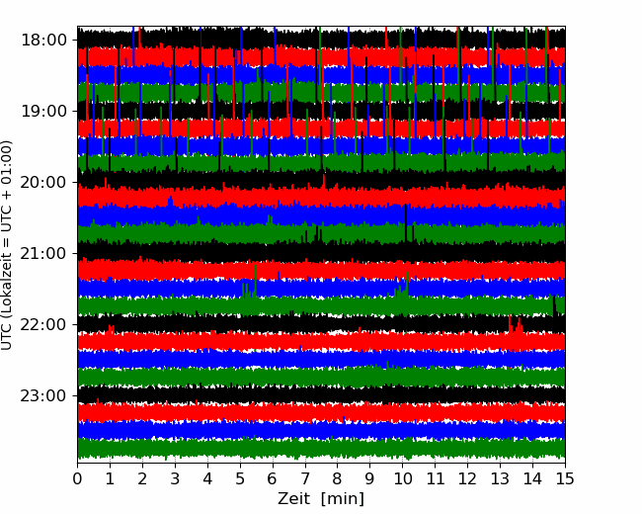The height and width of the screenshot is (514, 642).
Task: Click the x-axis tick label 7
Action: point(305,478)
